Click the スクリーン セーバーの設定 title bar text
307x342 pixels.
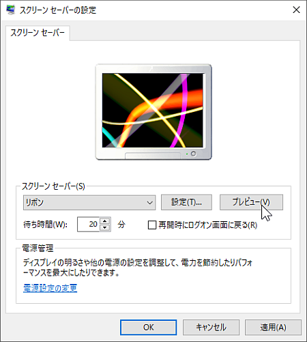point(58,10)
